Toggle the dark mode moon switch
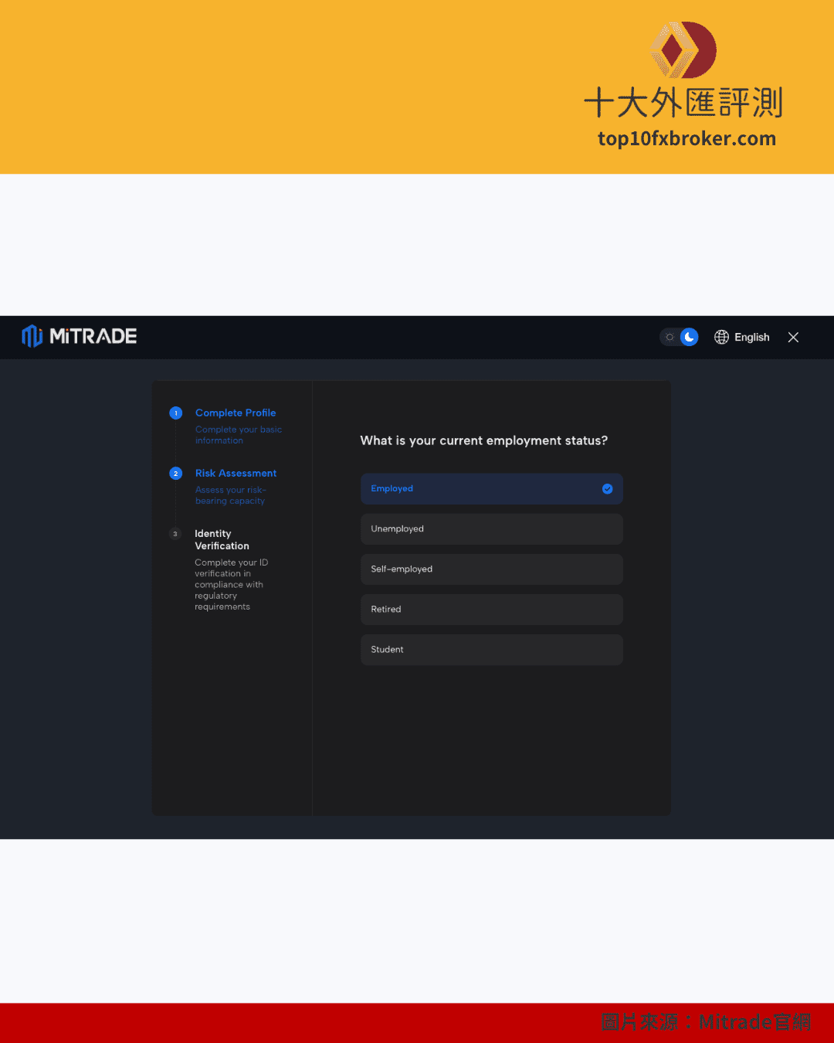Screen dimensions: 834x1043 point(689,338)
